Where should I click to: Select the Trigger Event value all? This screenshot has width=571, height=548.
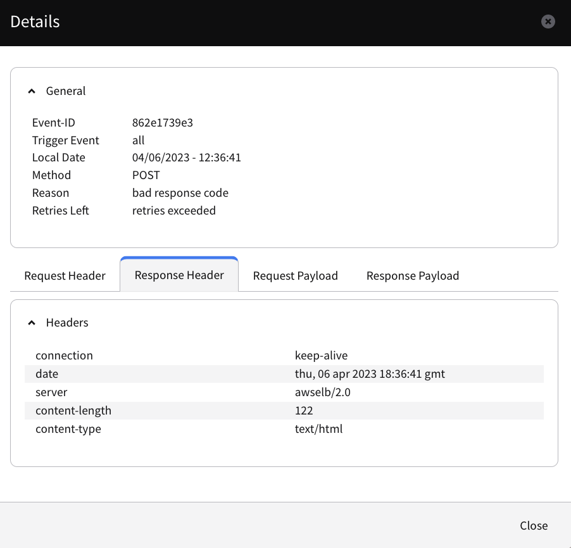coord(139,140)
